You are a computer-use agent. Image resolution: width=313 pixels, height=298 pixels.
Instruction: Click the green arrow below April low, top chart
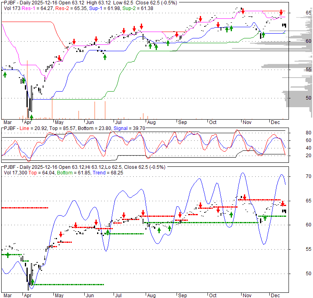[x=32, y=117]
